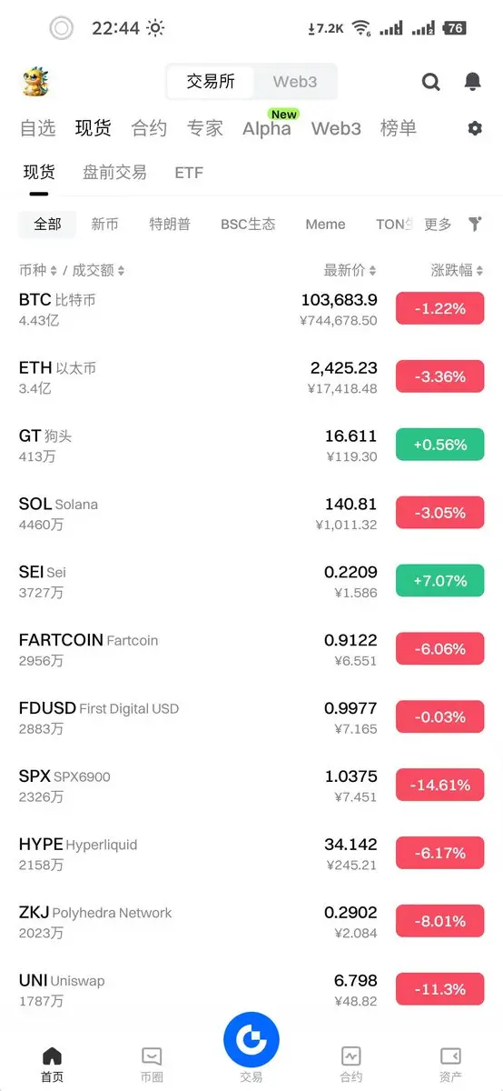Image resolution: width=503 pixels, height=1091 pixels.
Task: Switch to the Web3 mode toggle
Action: pos(295,82)
